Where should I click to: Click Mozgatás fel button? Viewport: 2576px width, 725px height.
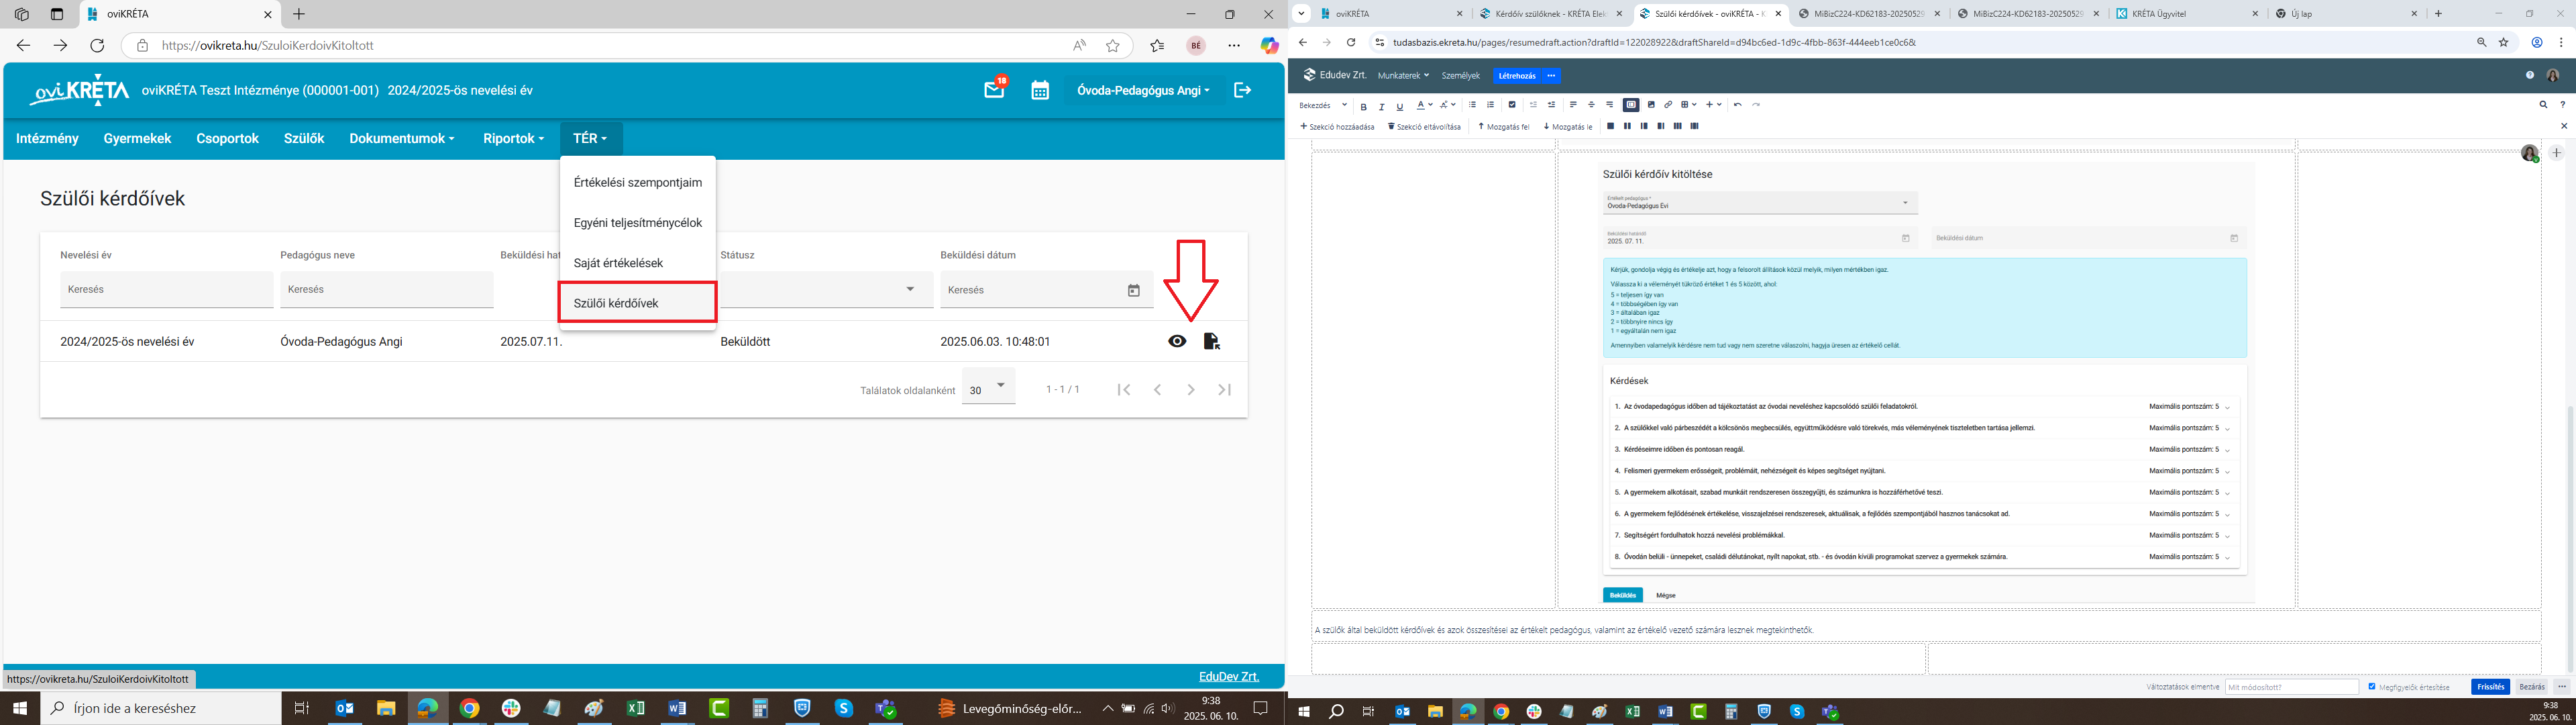1504,126
